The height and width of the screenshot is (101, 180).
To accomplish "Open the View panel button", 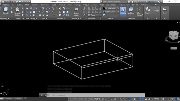I will [x=165, y=11].
